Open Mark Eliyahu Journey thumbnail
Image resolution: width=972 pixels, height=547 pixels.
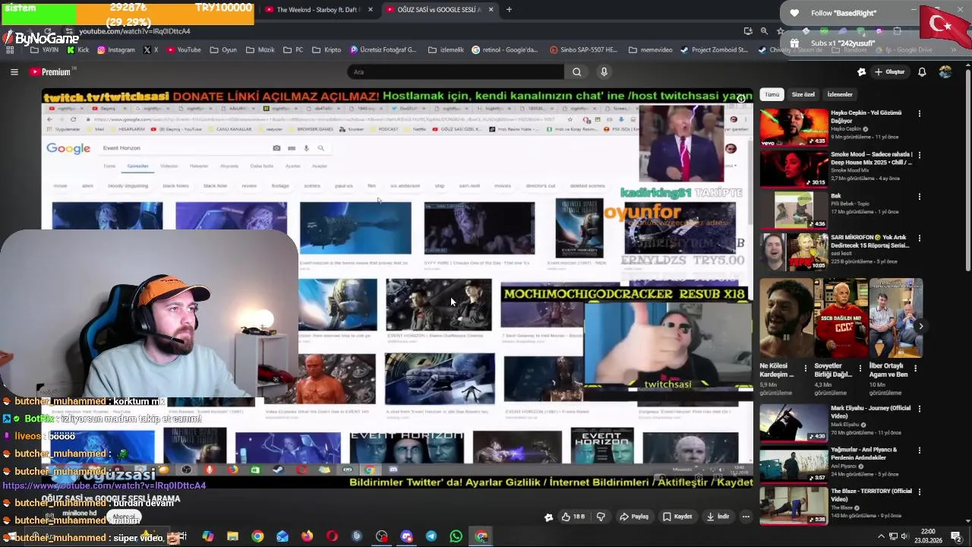(x=794, y=423)
